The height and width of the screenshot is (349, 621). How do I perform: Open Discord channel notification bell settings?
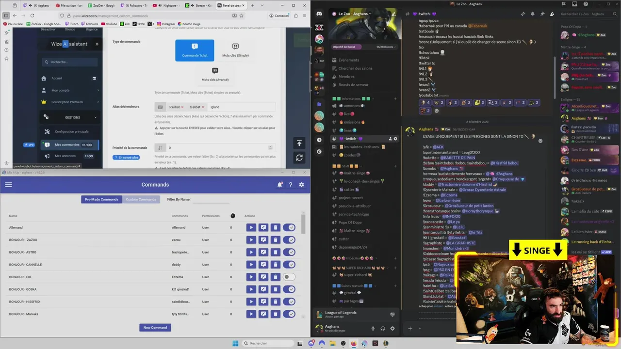pyautogui.click(x=533, y=14)
